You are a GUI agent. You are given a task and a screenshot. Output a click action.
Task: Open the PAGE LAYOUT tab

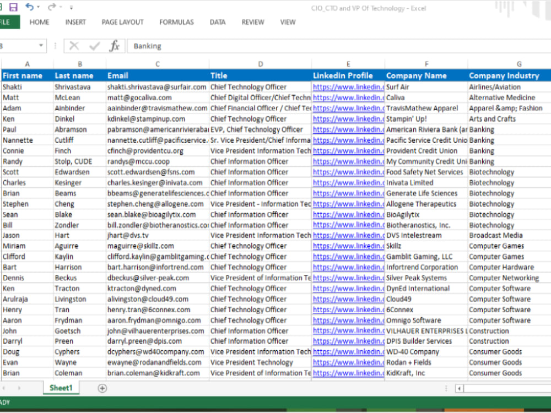tap(123, 22)
